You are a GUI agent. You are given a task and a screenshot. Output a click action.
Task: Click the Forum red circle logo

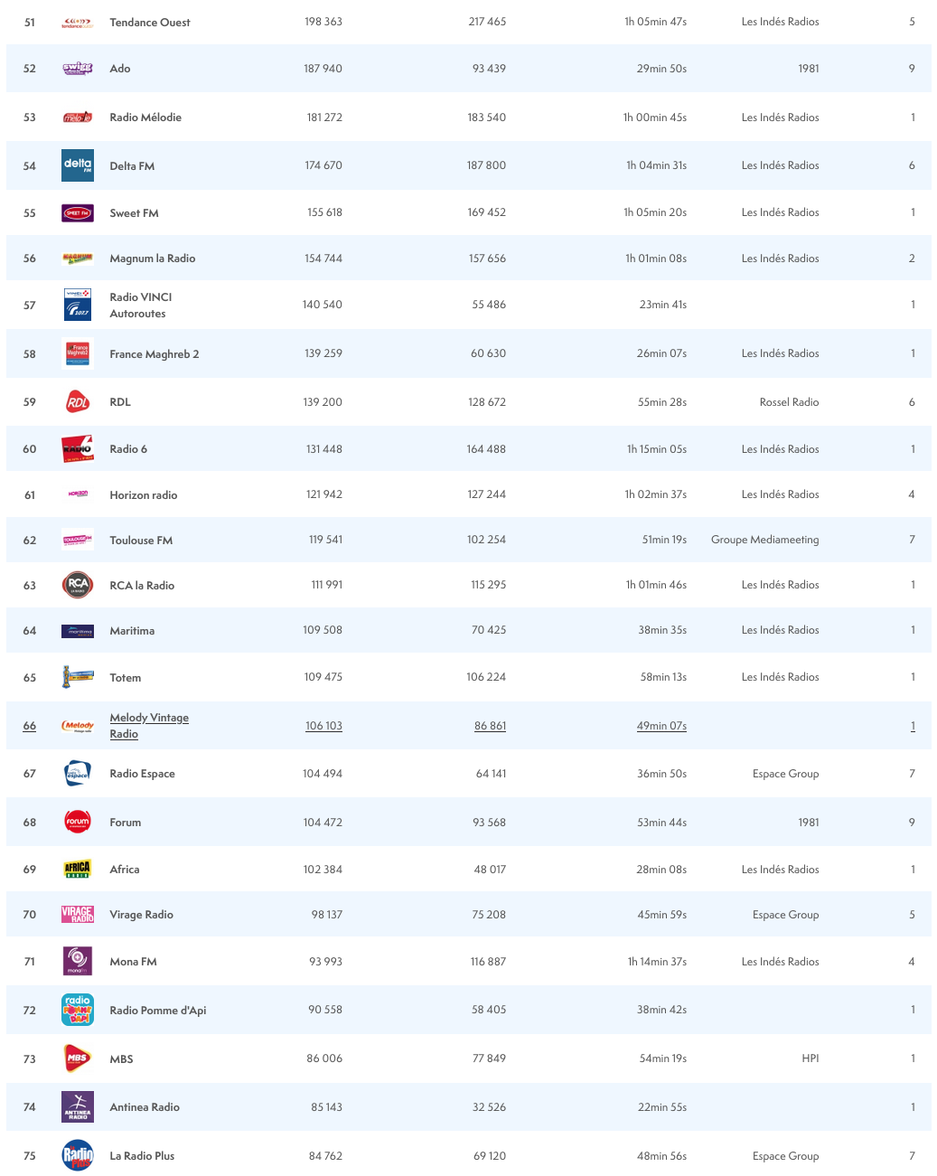point(78,822)
